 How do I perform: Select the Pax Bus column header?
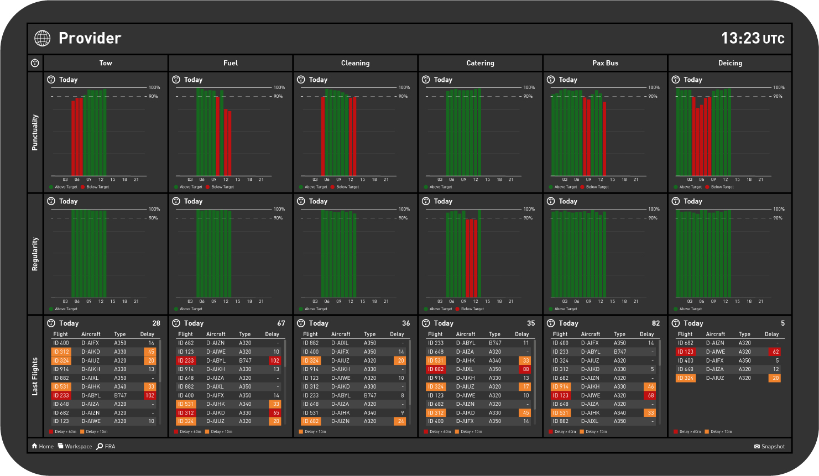(605, 63)
